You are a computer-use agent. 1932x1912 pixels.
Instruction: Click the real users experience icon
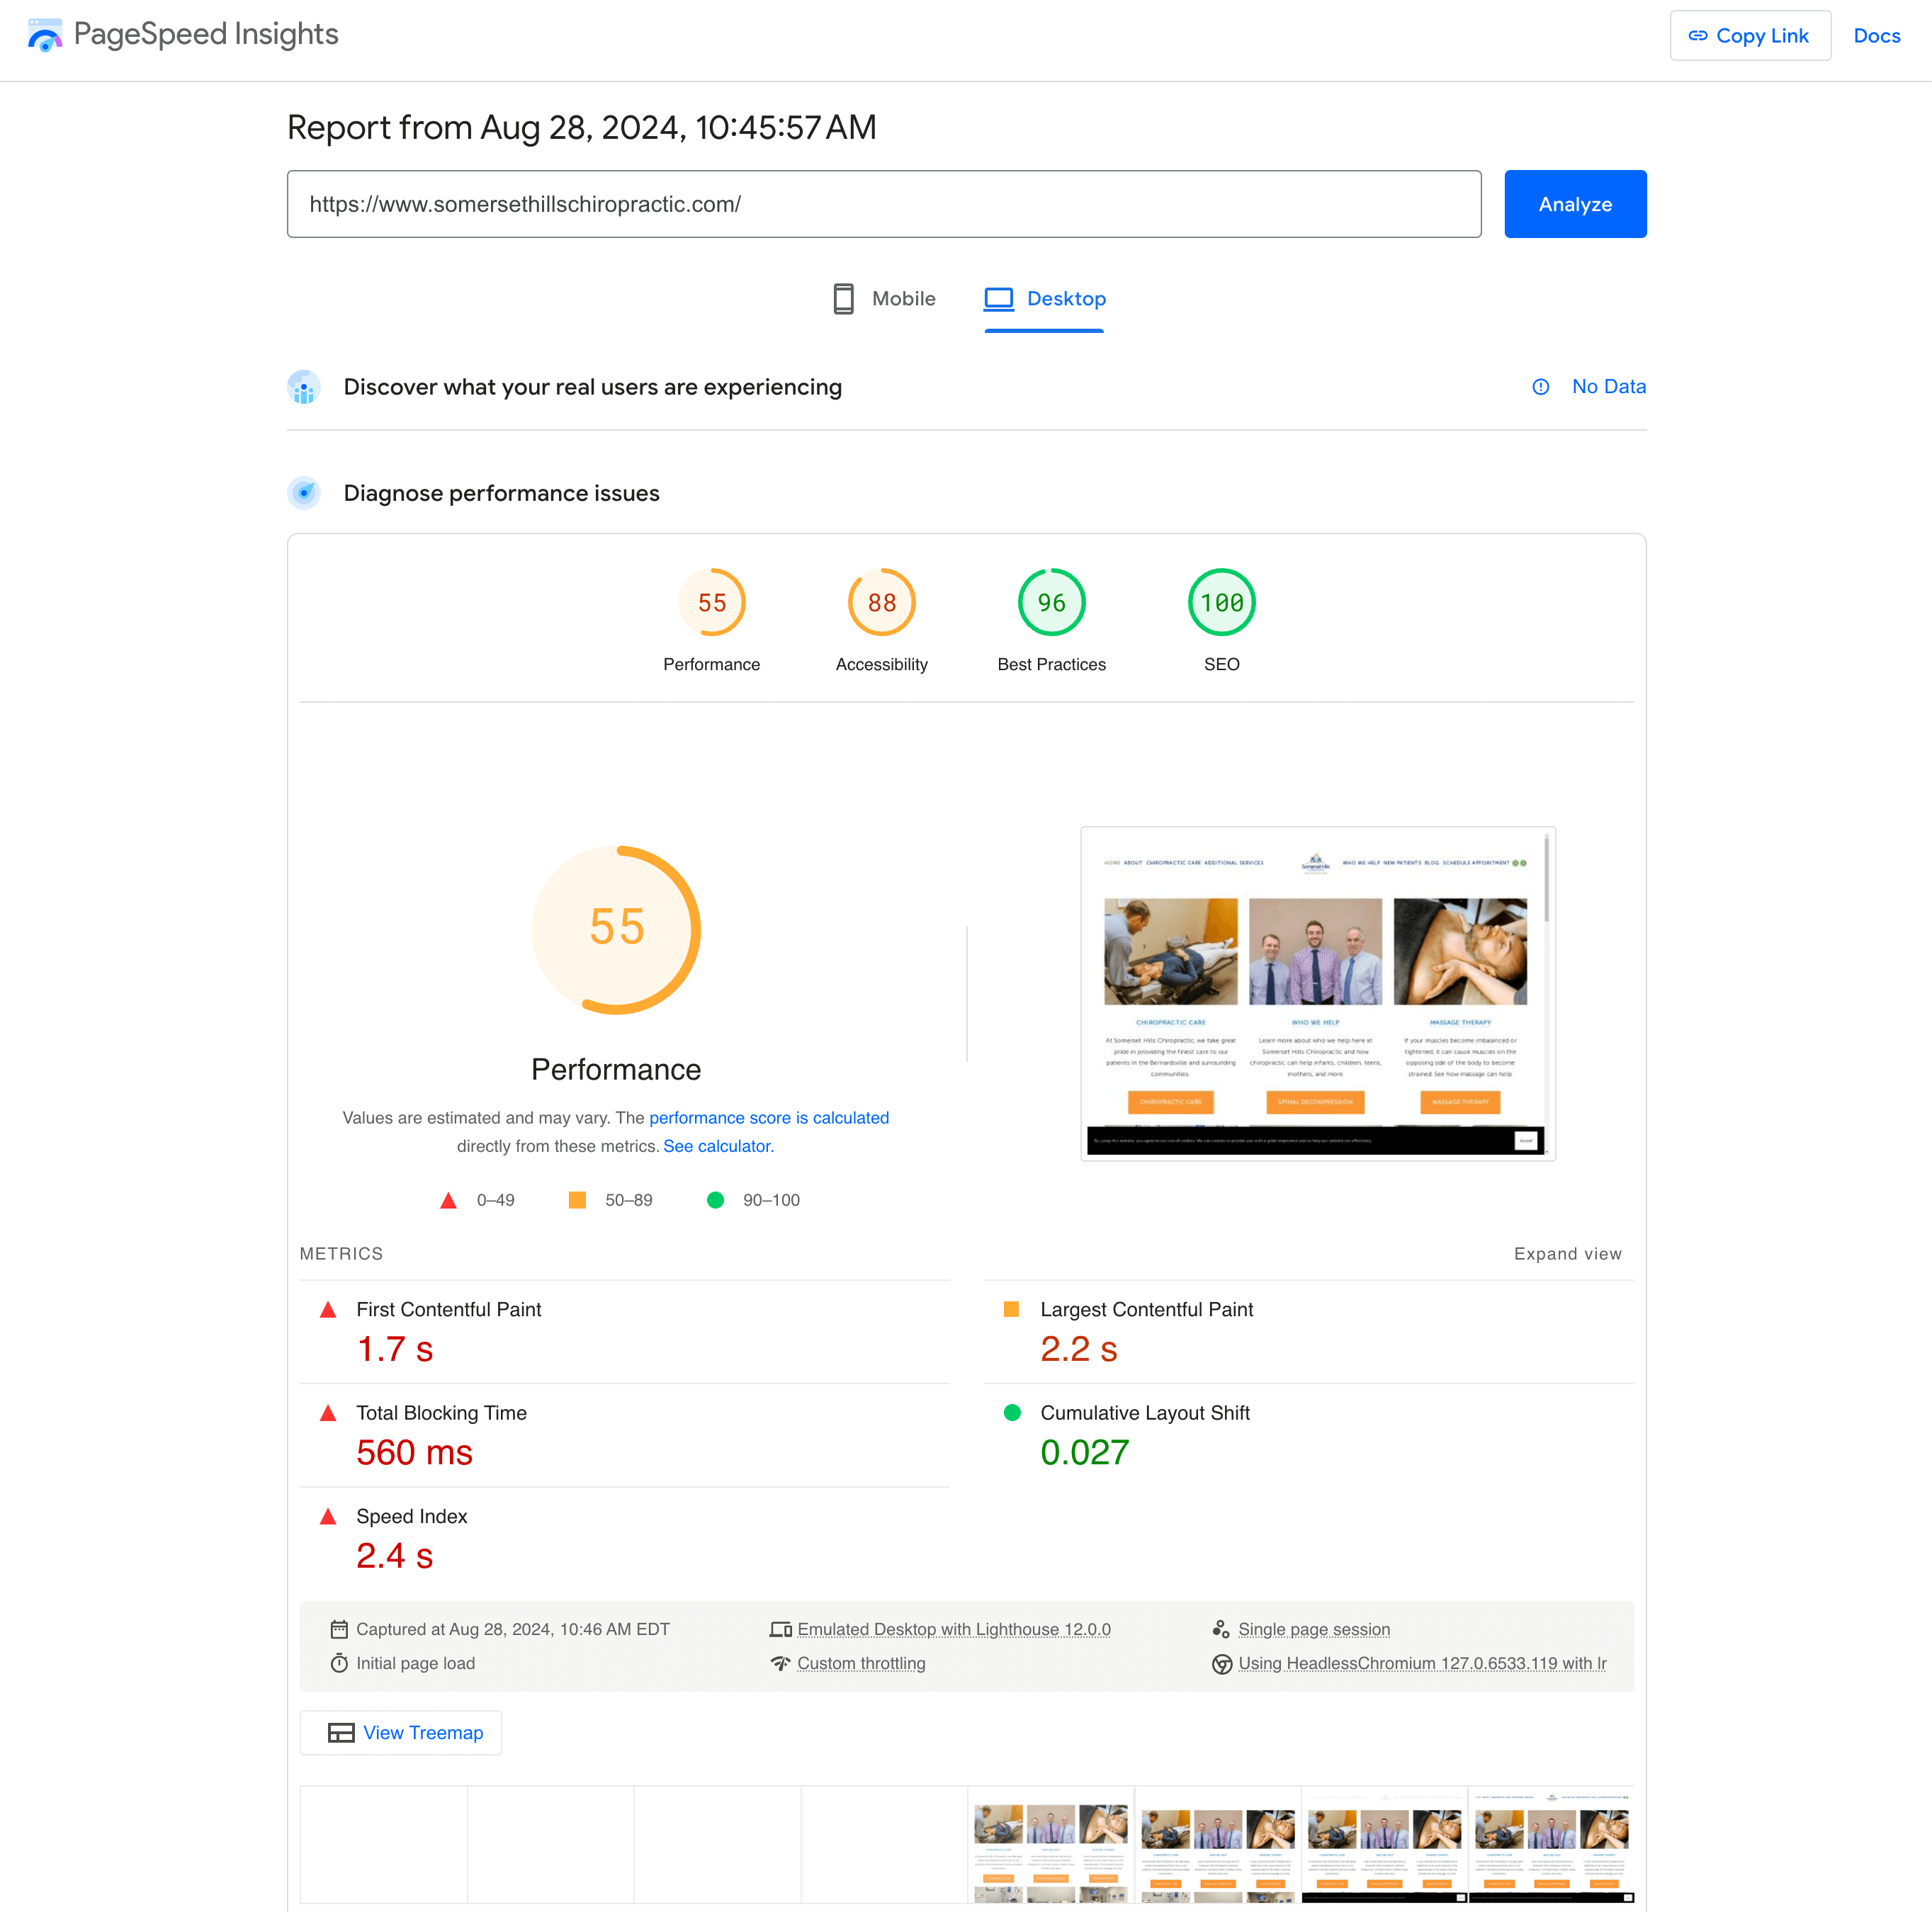(304, 387)
